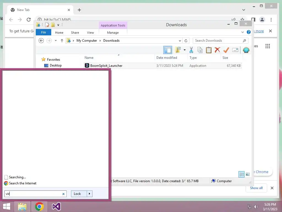Open the Windows Start button

[7, 206]
